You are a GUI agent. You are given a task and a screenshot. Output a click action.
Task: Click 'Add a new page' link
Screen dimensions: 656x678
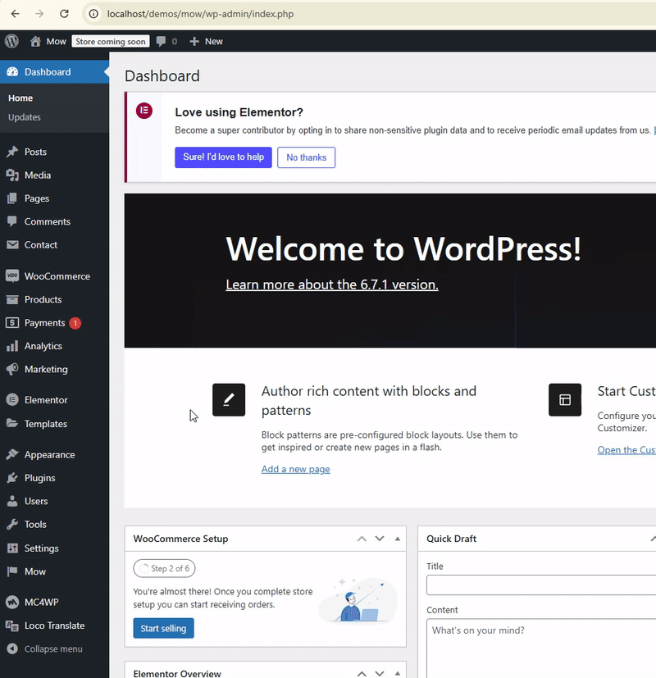pyautogui.click(x=295, y=469)
